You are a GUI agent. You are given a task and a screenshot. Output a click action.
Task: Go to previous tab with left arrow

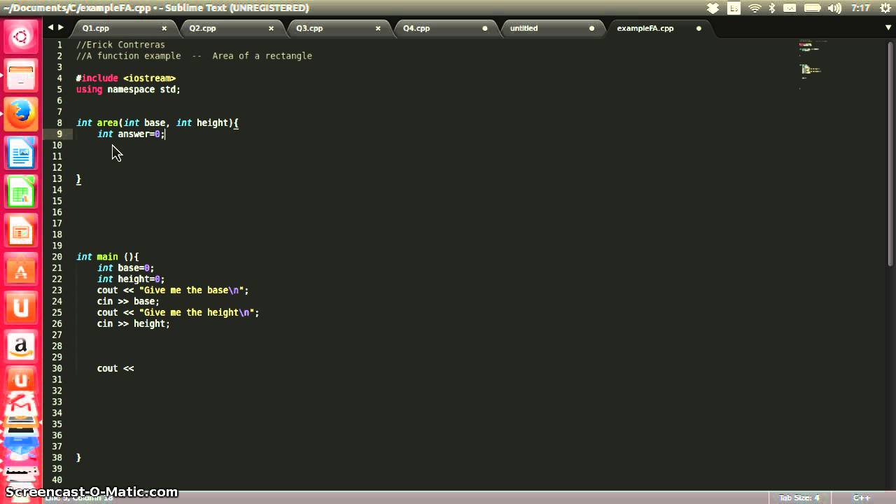(50, 27)
